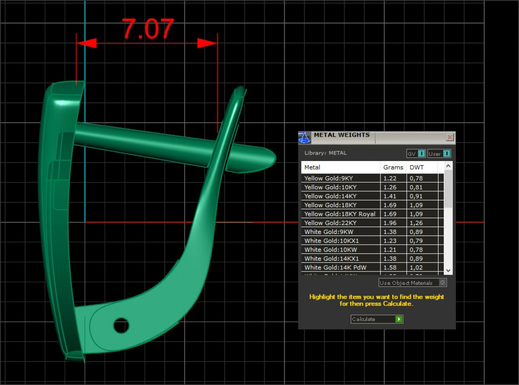
Task: Select the White Gold:14K PdW row
Action: pyautogui.click(x=340, y=268)
